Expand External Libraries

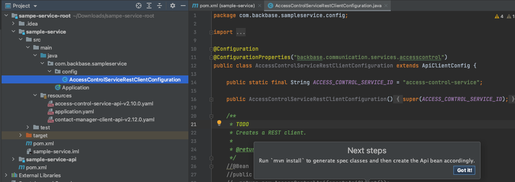pos(6,175)
